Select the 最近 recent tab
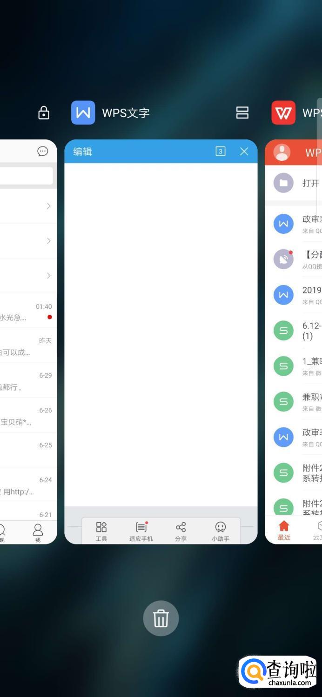This screenshot has width=322, height=697. click(284, 531)
